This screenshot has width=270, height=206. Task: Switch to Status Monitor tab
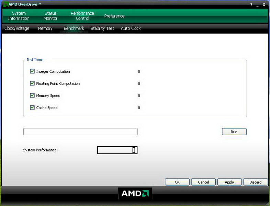point(50,16)
